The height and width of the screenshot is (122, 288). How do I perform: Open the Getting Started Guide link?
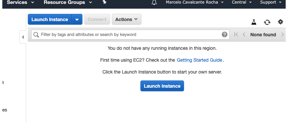tap(200, 60)
